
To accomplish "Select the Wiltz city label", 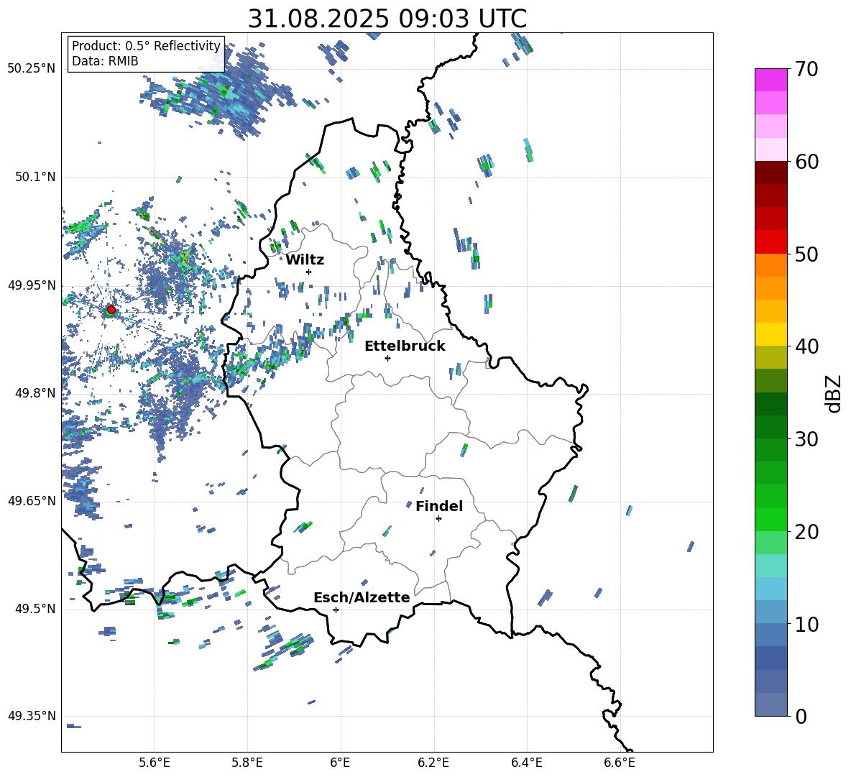I will [x=305, y=260].
